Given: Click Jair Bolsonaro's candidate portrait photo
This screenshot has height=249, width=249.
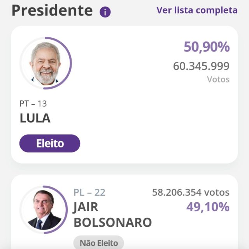Looking at the screenshot, I should click(x=44, y=210).
